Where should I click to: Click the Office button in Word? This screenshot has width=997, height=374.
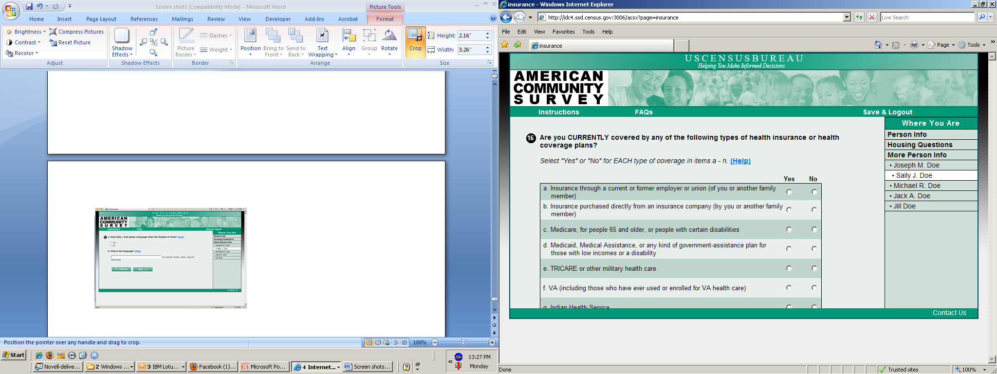(11, 10)
